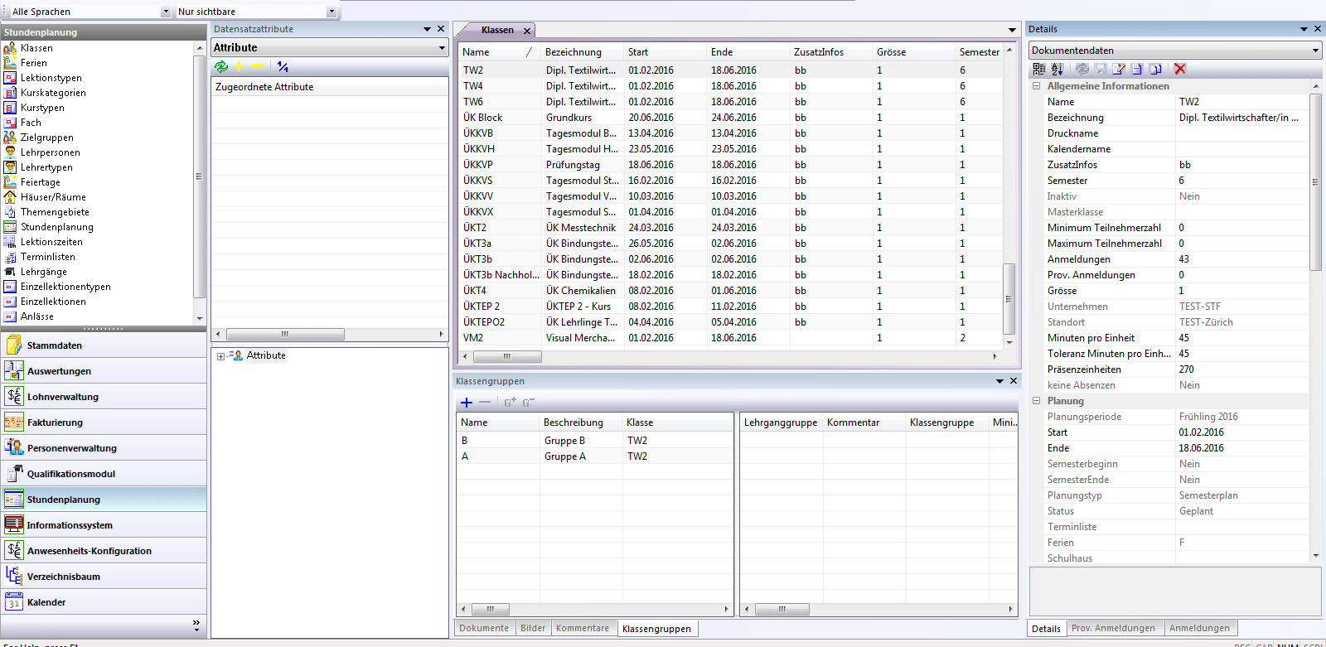Open the Dokumentendaten dropdown

click(x=1315, y=51)
